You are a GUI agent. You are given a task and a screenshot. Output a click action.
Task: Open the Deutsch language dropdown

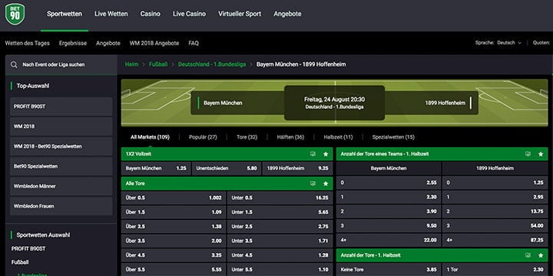pyautogui.click(x=509, y=43)
